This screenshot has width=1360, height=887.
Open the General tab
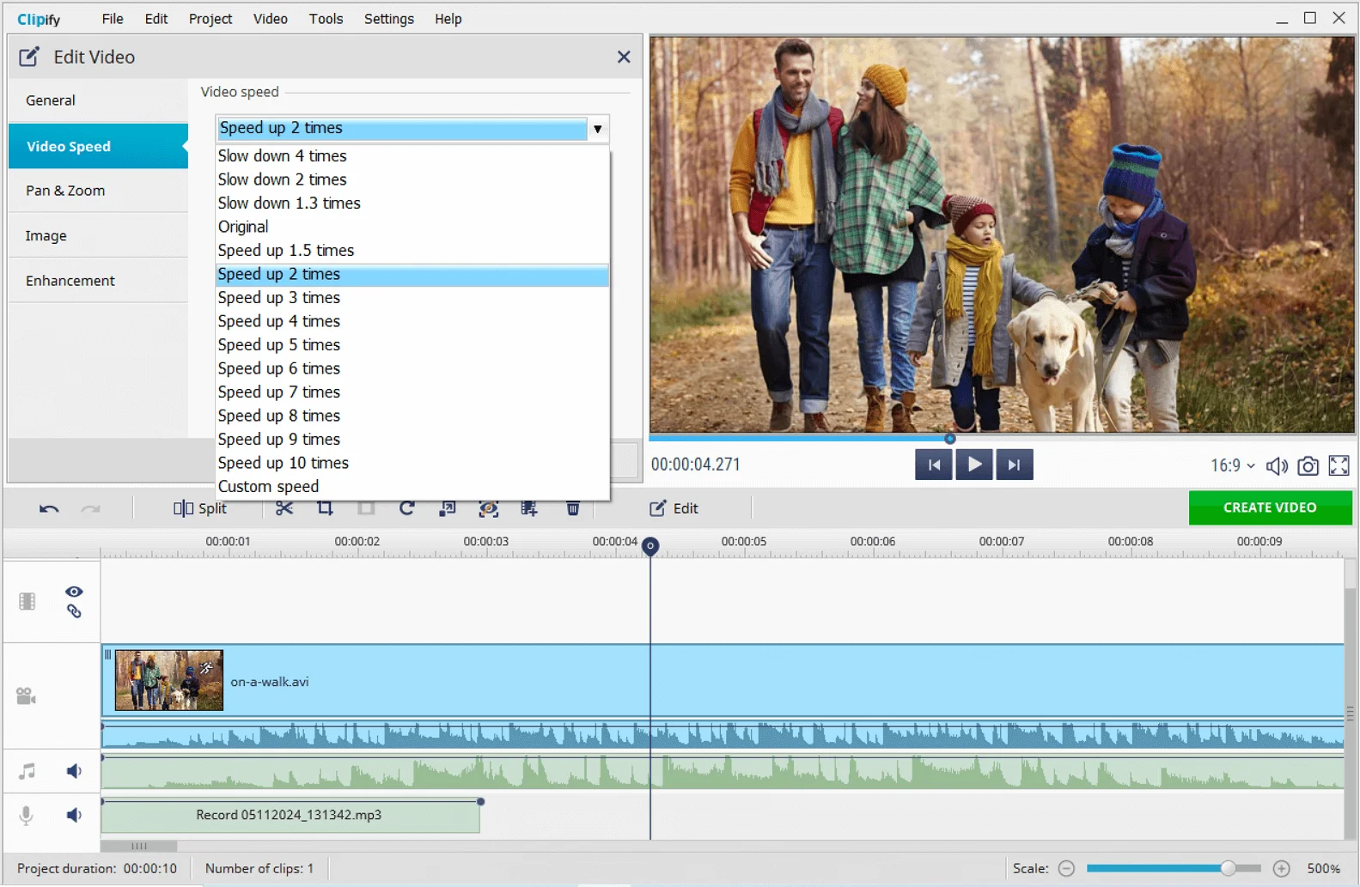98,100
